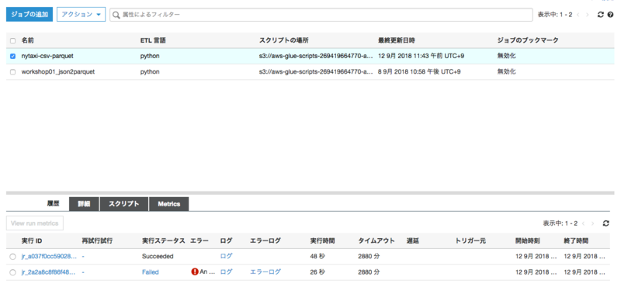The width and height of the screenshot is (621, 287).
Task: Switch to the Metrics tab
Action: click(168, 204)
